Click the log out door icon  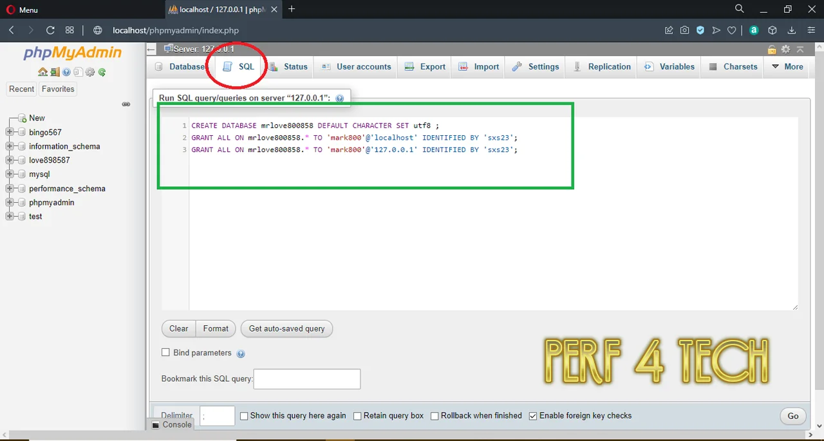(55, 72)
